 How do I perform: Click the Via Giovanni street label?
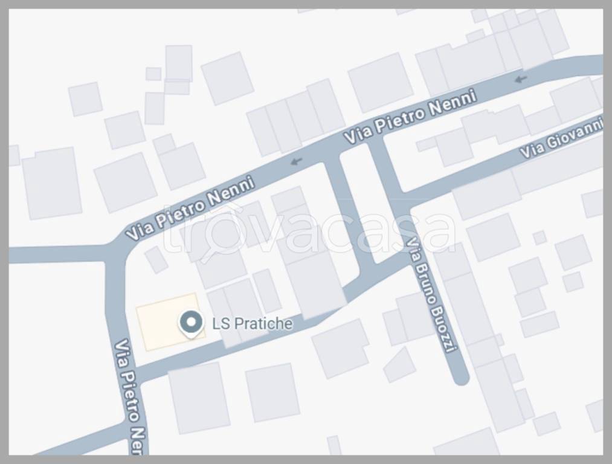pyautogui.click(x=562, y=138)
